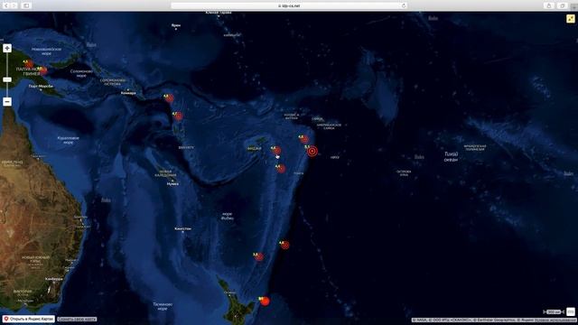Click the map scale bar indicator
The image size is (578, 325).
point(554,312)
